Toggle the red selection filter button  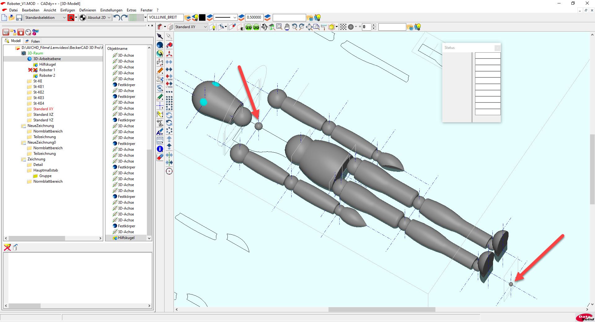[x=71, y=18]
